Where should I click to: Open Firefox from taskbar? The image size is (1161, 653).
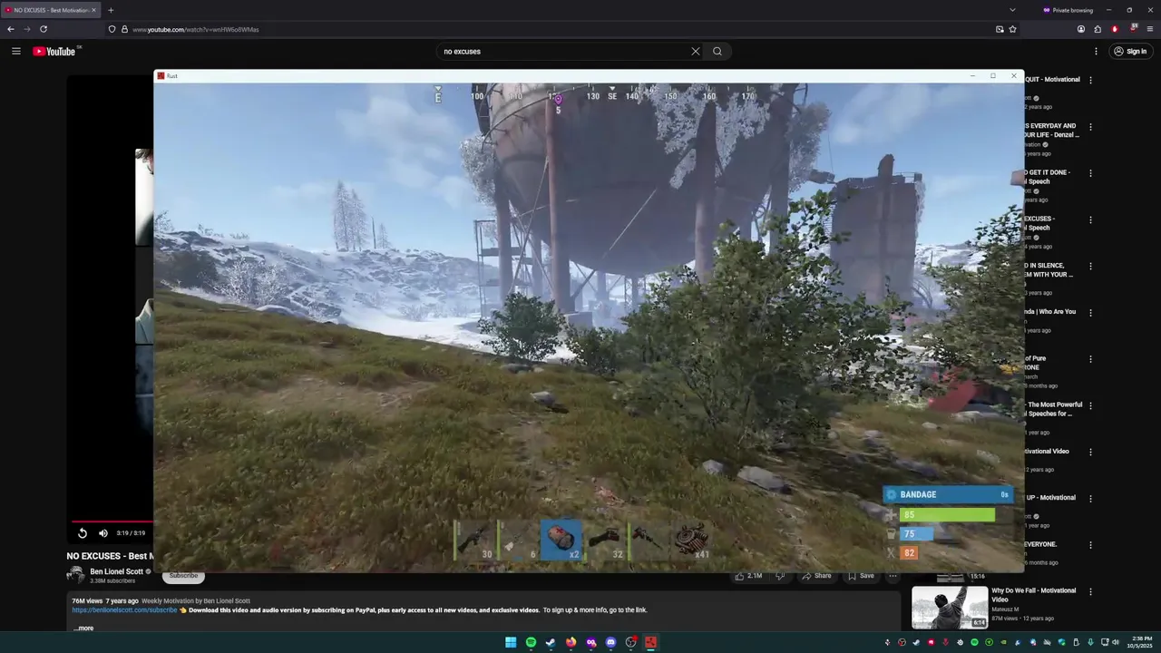coord(571,642)
